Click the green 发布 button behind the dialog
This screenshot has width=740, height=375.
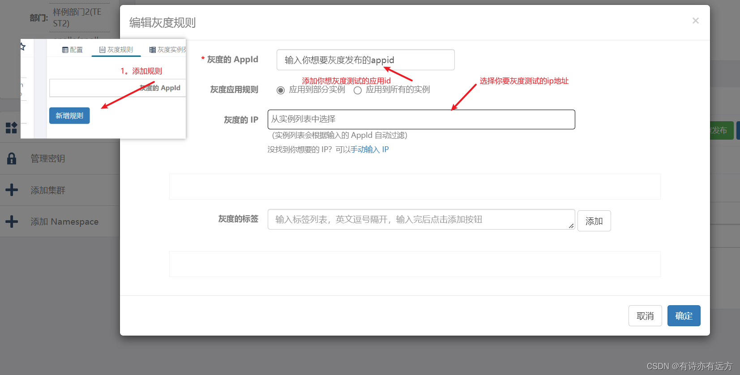721,130
